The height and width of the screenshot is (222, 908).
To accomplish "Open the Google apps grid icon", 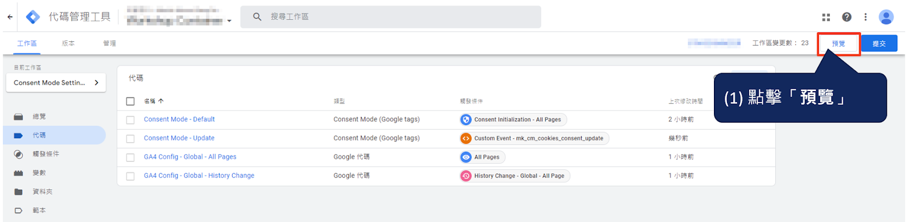I will [826, 17].
